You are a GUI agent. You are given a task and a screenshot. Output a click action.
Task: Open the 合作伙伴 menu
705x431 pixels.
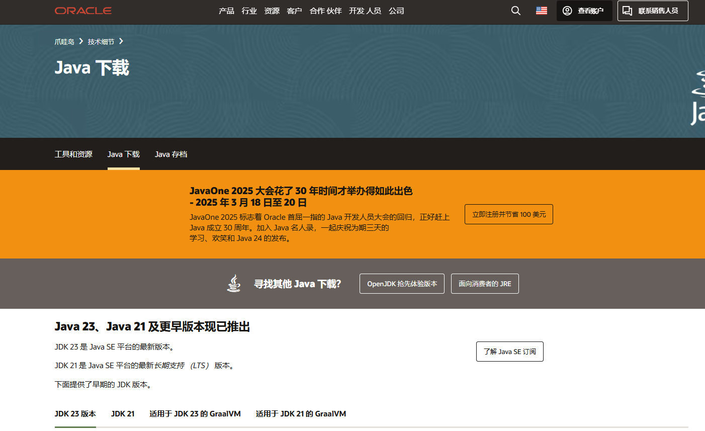pos(325,11)
